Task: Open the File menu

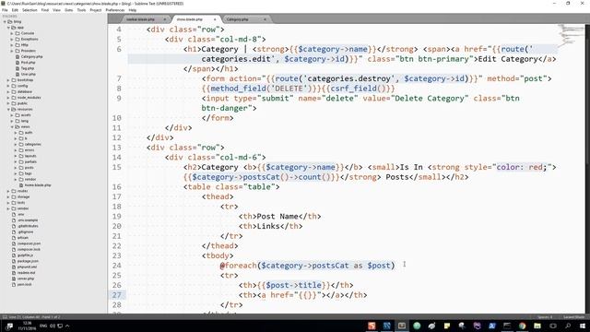Action: [x=5, y=10]
